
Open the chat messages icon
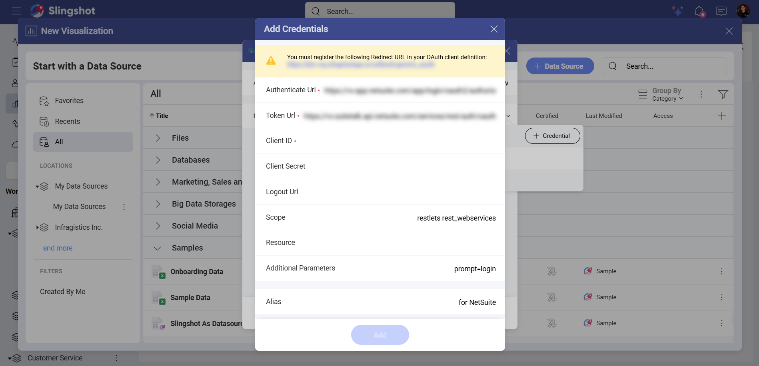[x=721, y=11]
